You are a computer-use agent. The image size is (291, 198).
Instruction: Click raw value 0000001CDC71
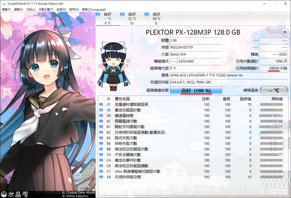[x=271, y=127]
